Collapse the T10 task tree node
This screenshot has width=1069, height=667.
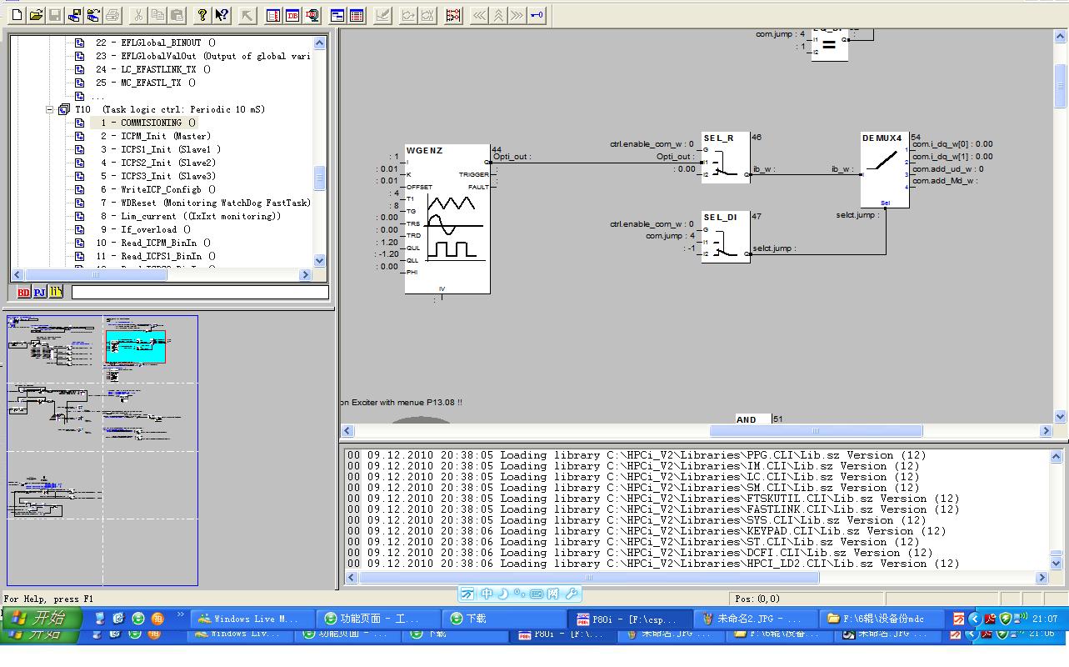tap(50, 109)
